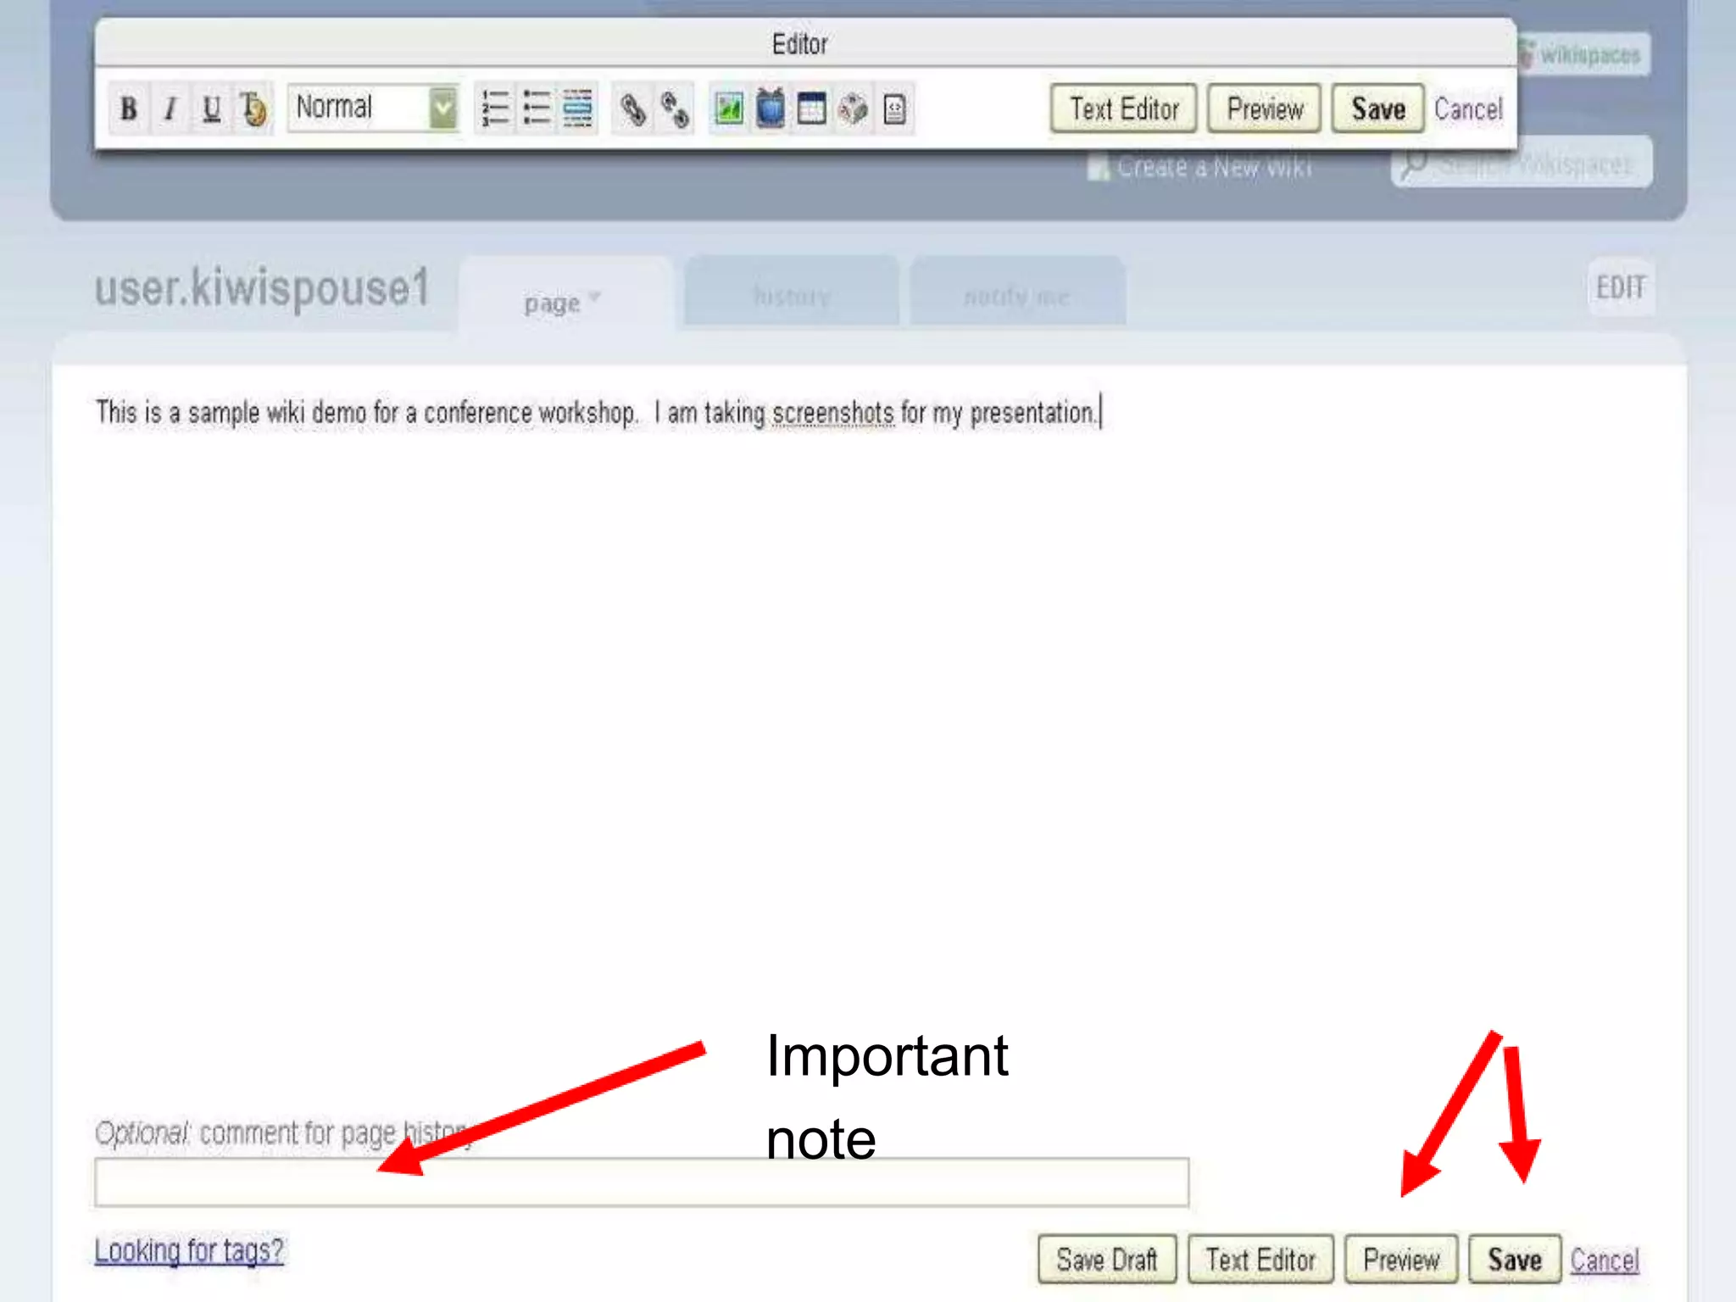This screenshot has width=1736, height=1302.
Task: Insert special character icon
Action: point(853,108)
